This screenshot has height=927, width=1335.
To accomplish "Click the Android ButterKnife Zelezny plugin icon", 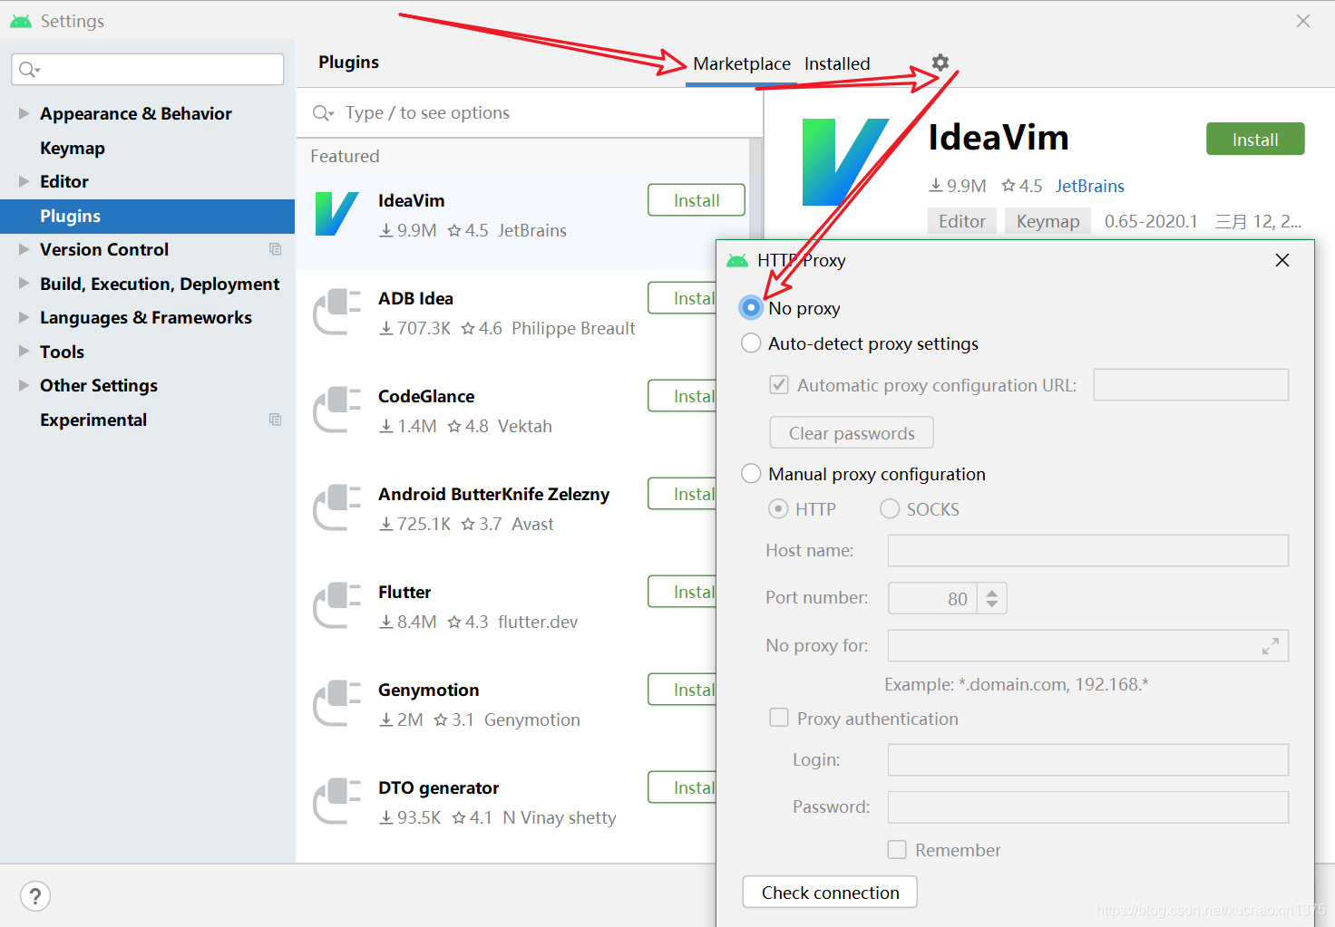I will [336, 507].
